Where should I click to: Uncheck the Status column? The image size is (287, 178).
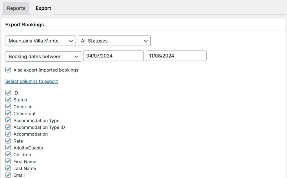point(8,99)
